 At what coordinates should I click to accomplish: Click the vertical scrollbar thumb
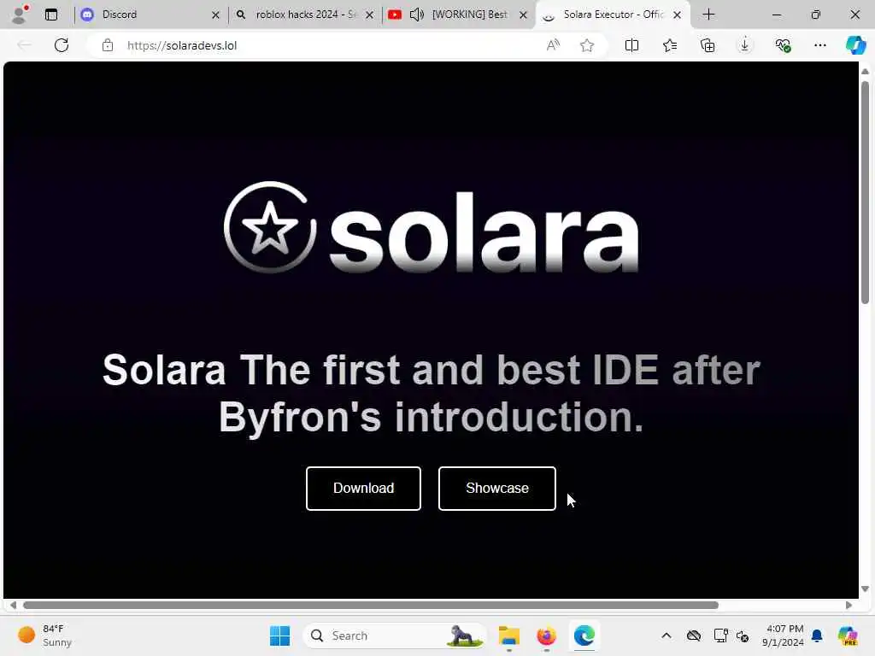point(865,192)
